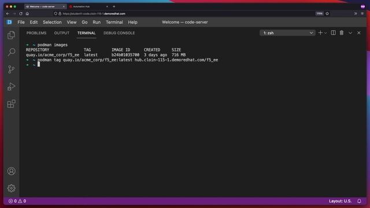370x208 pixels.
Task: Open the Manage gear icon
Action: click(11, 188)
